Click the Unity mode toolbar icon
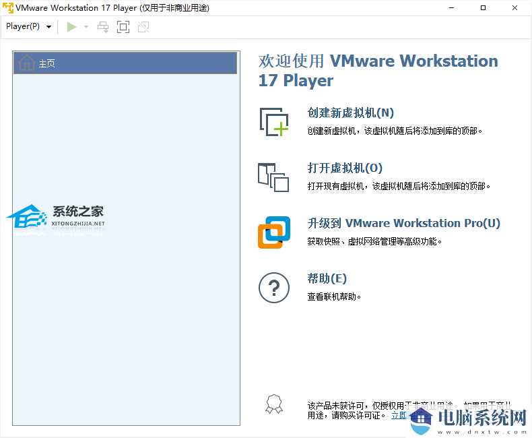This screenshot has height=438, width=532. [x=143, y=27]
